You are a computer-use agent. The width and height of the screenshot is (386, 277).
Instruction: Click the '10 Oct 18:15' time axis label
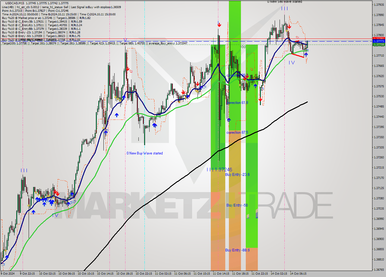pos(125,274)
